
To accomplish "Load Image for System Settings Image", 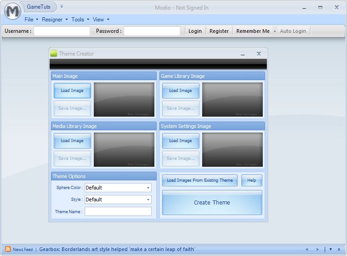I will [x=181, y=141].
